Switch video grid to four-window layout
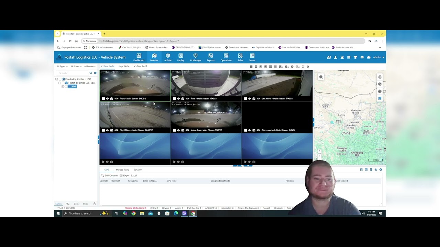The width and height of the screenshot is (440, 247). coord(256,67)
